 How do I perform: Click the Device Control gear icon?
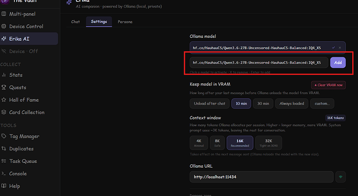click(4, 26)
